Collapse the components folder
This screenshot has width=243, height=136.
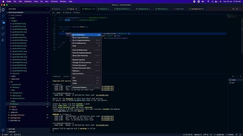point(16,85)
